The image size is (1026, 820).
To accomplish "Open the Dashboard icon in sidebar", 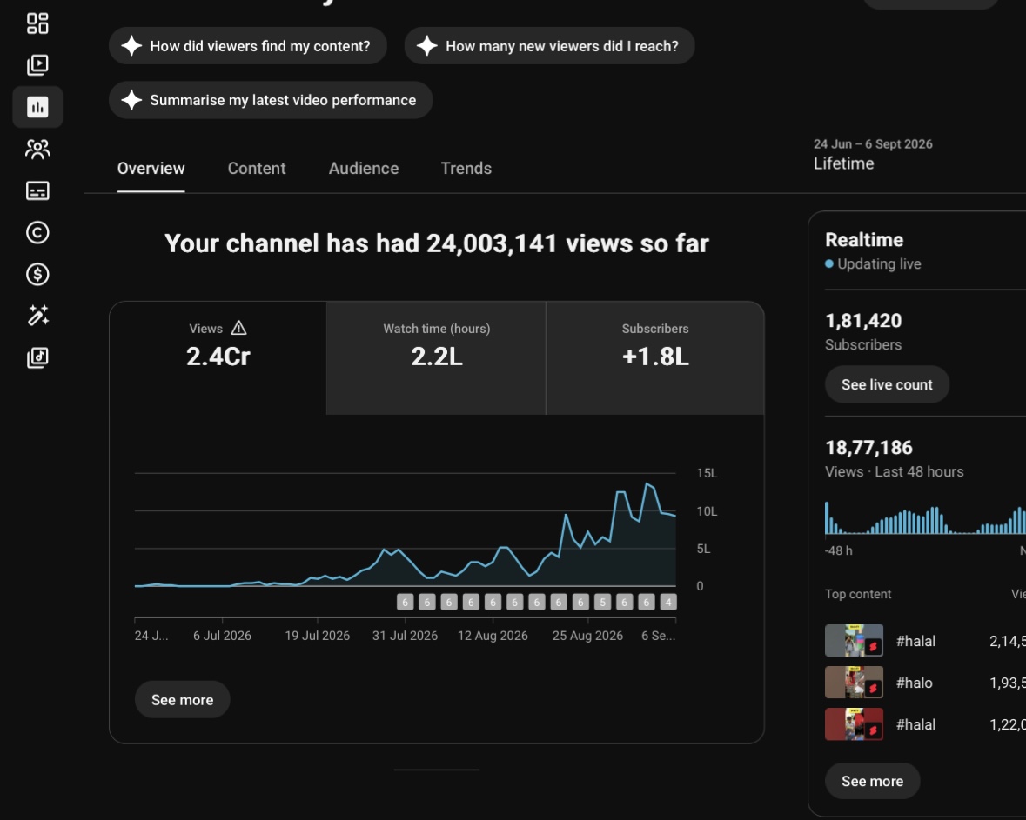I will point(37,23).
